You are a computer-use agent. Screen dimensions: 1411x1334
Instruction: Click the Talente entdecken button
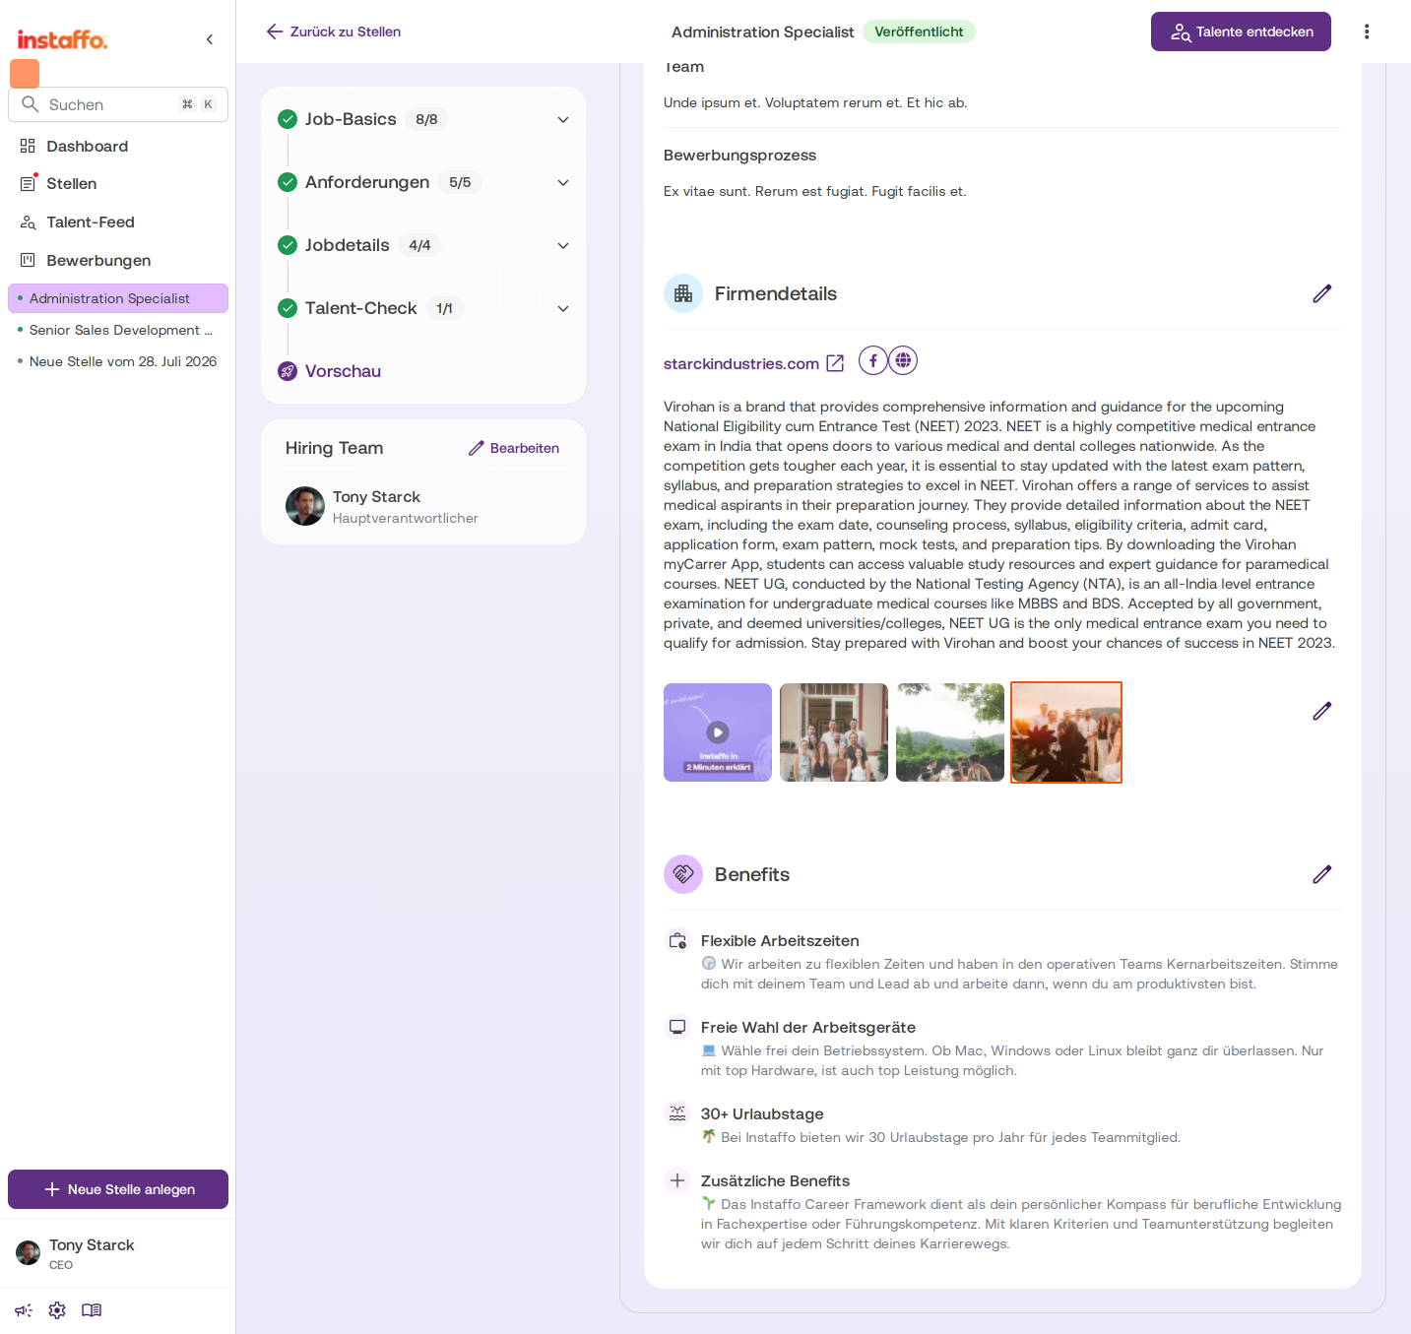coord(1241,32)
